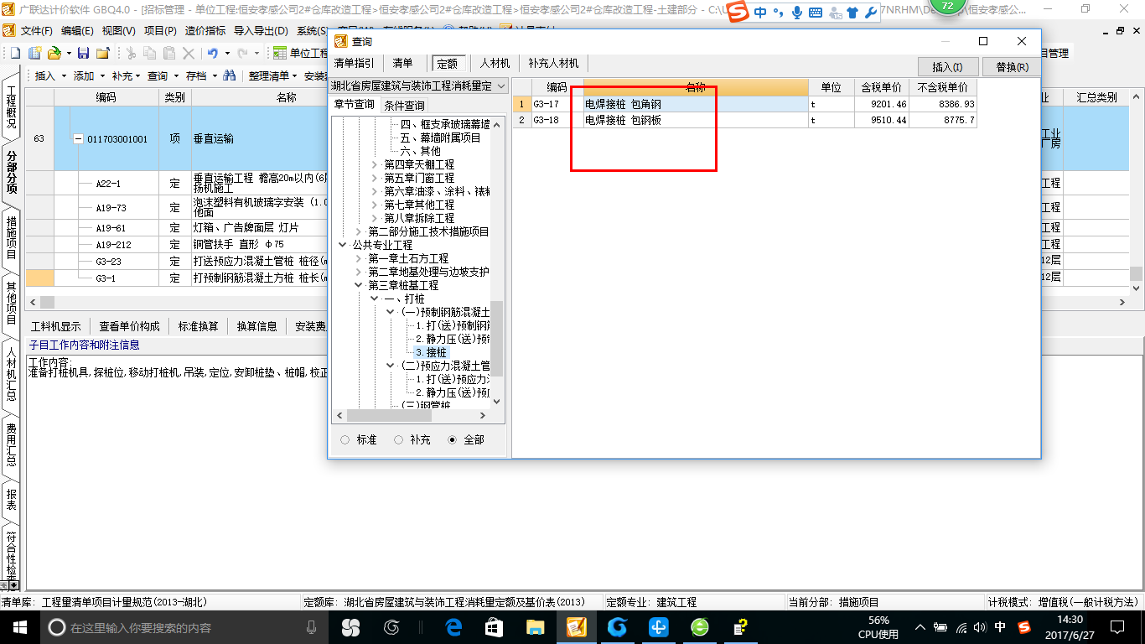
Task: Click the Save As folder icon
Action: point(102,53)
